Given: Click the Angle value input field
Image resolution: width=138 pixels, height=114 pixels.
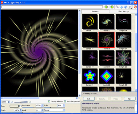Looking at the screenshot, I should coord(39,110).
